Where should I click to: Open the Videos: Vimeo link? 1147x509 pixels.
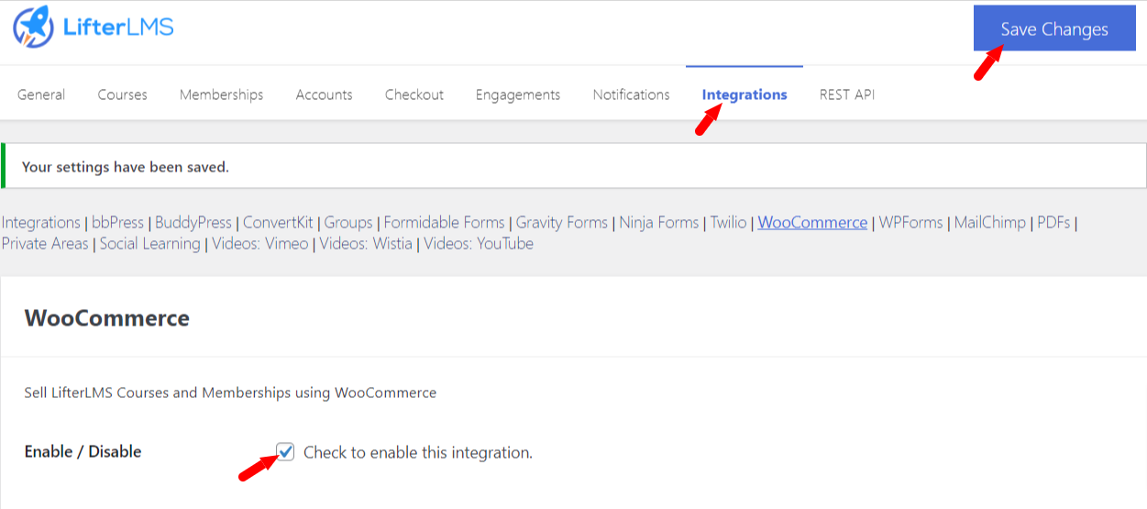click(260, 243)
